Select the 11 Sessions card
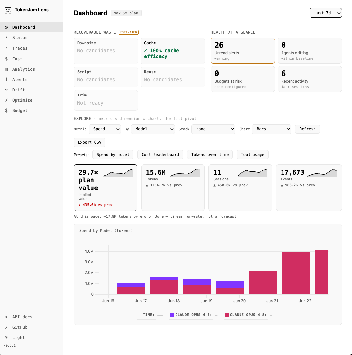The width and height of the screenshot is (352, 355). click(240, 188)
